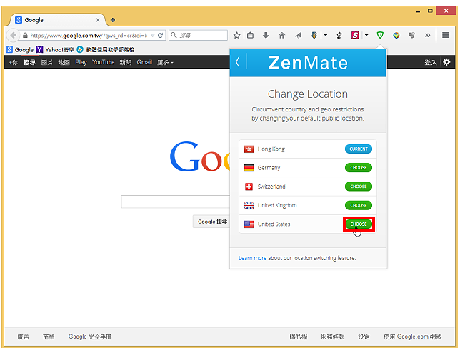Go back using ZenMate panel arrow
465x348 pixels.
pos(238,62)
